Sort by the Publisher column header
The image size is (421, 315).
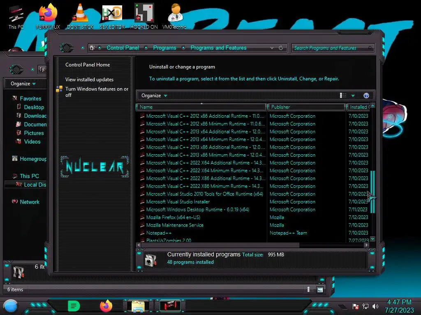306,107
